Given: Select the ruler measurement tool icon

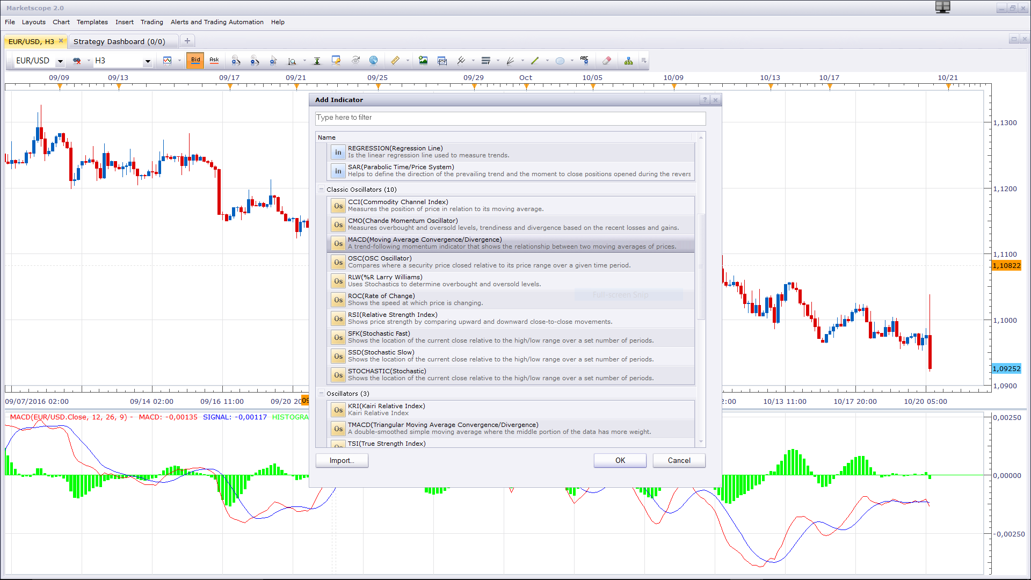Looking at the screenshot, I should click(x=395, y=61).
